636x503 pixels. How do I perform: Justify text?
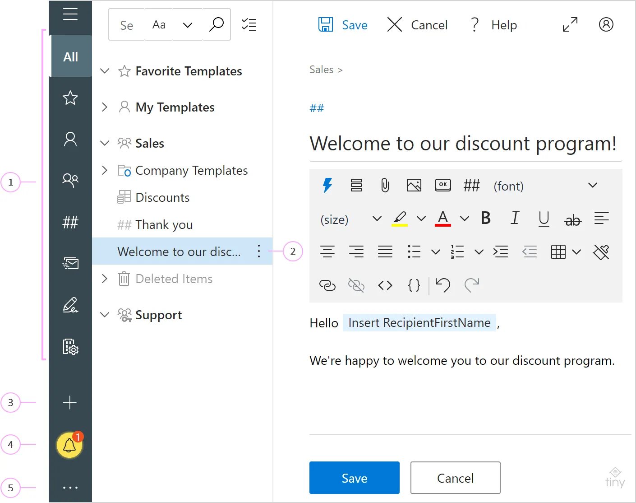[x=385, y=251]
